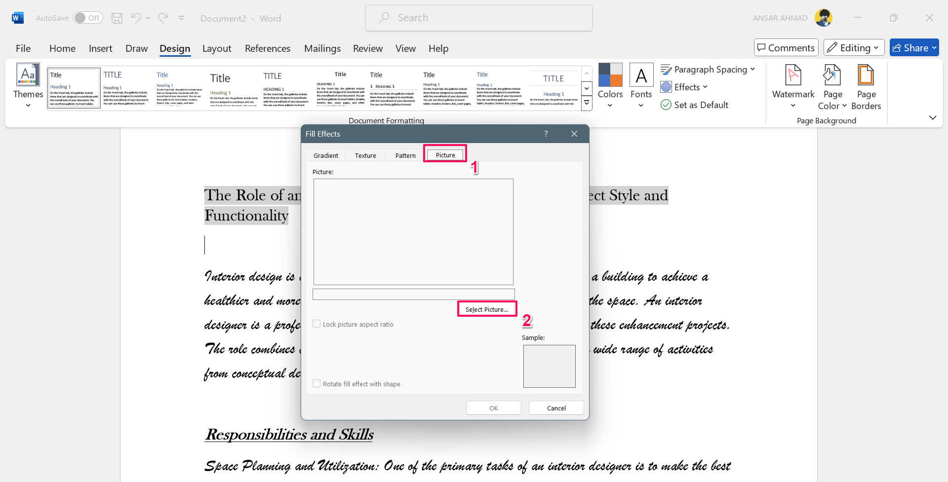Click Set as Default
Screen dimensions: 948x482
pyautogui.click(x=695, y=105)
